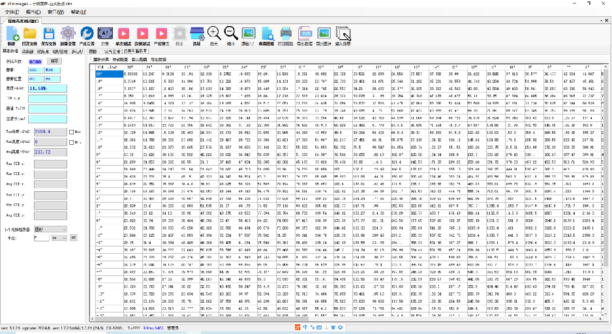Open the 操作(O) menu

[33, 12]
